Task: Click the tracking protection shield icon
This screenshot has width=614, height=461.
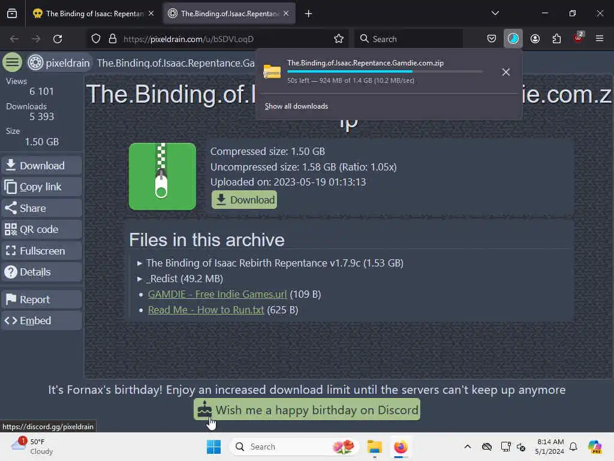Action: pos(96,39)
